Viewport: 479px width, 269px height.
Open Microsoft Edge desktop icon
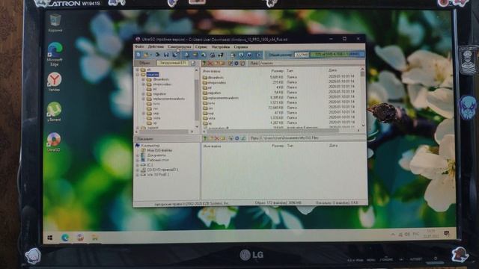[x=55, y=55]
